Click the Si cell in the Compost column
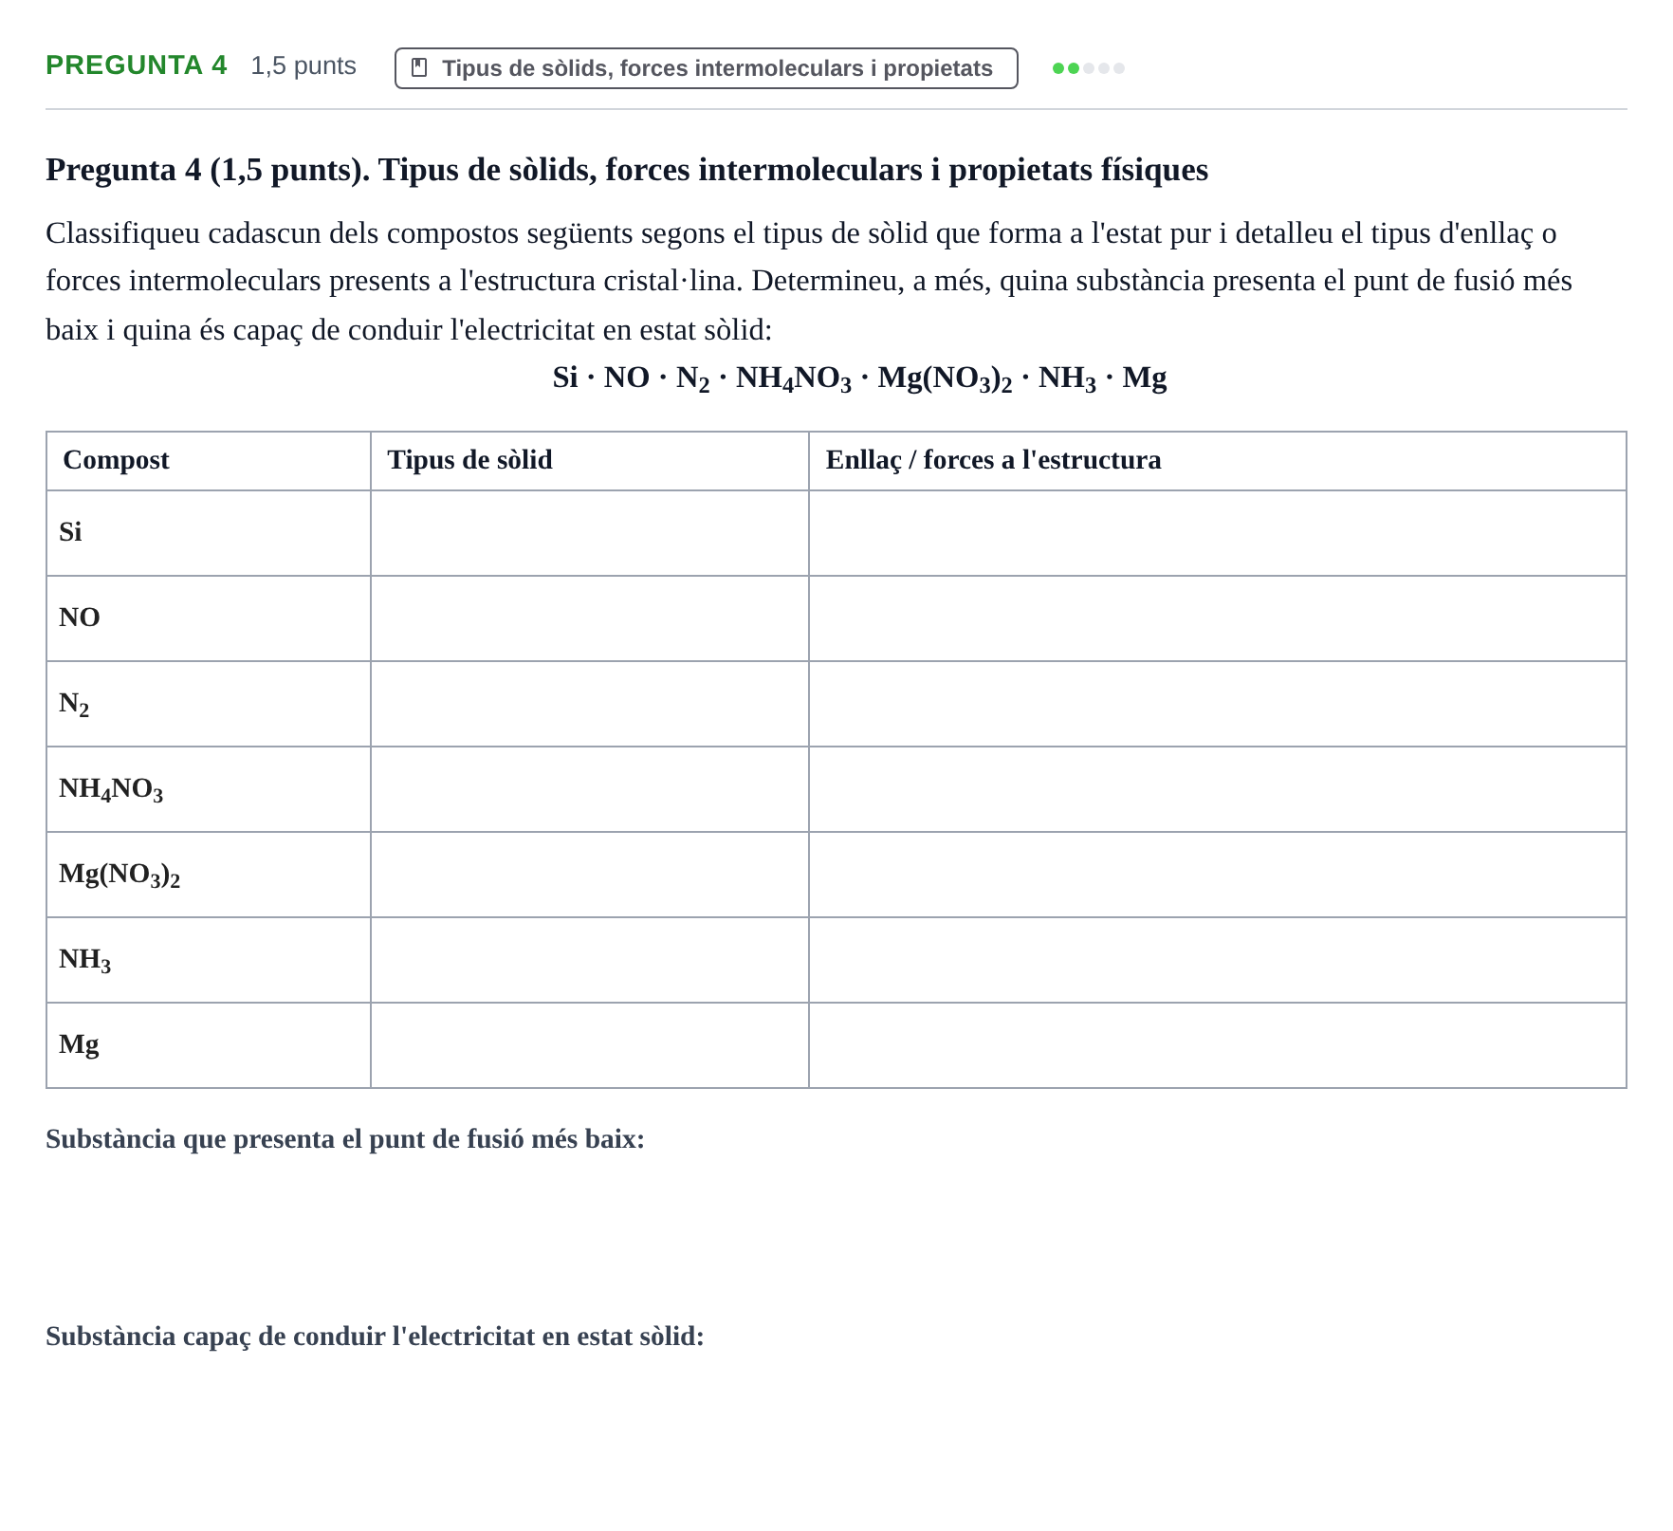The height and width of the screenshot is (1531, 1673). (x=209, y=533)
